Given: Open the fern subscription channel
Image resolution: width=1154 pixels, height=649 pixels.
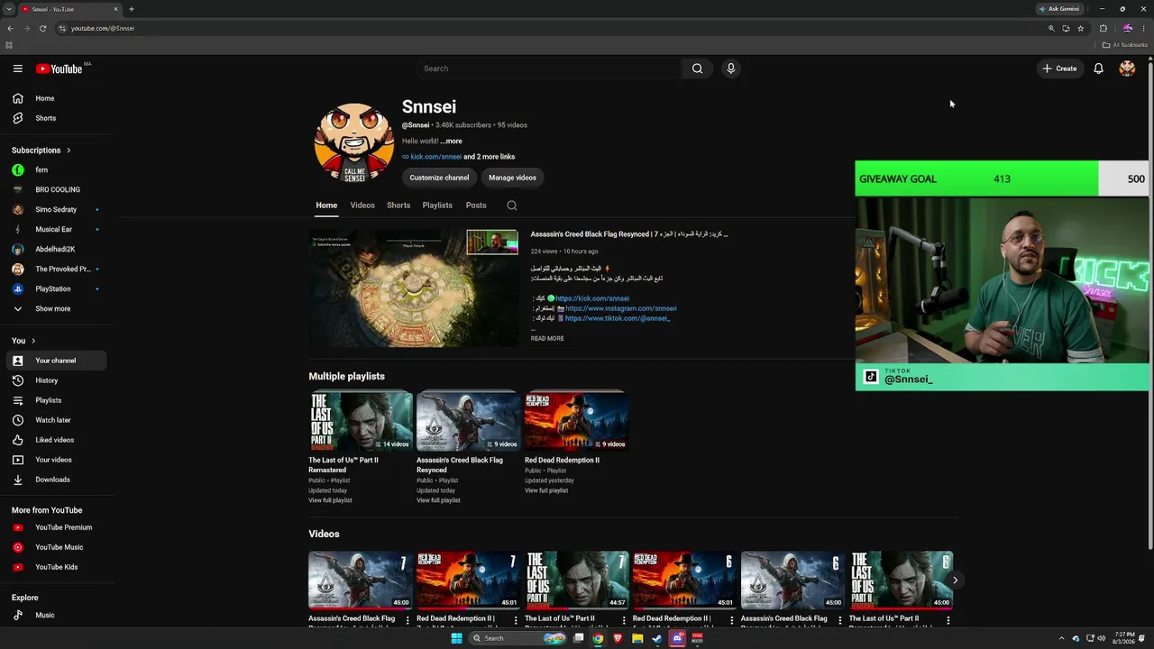Looking at the screenshot, I should point(56,169).
